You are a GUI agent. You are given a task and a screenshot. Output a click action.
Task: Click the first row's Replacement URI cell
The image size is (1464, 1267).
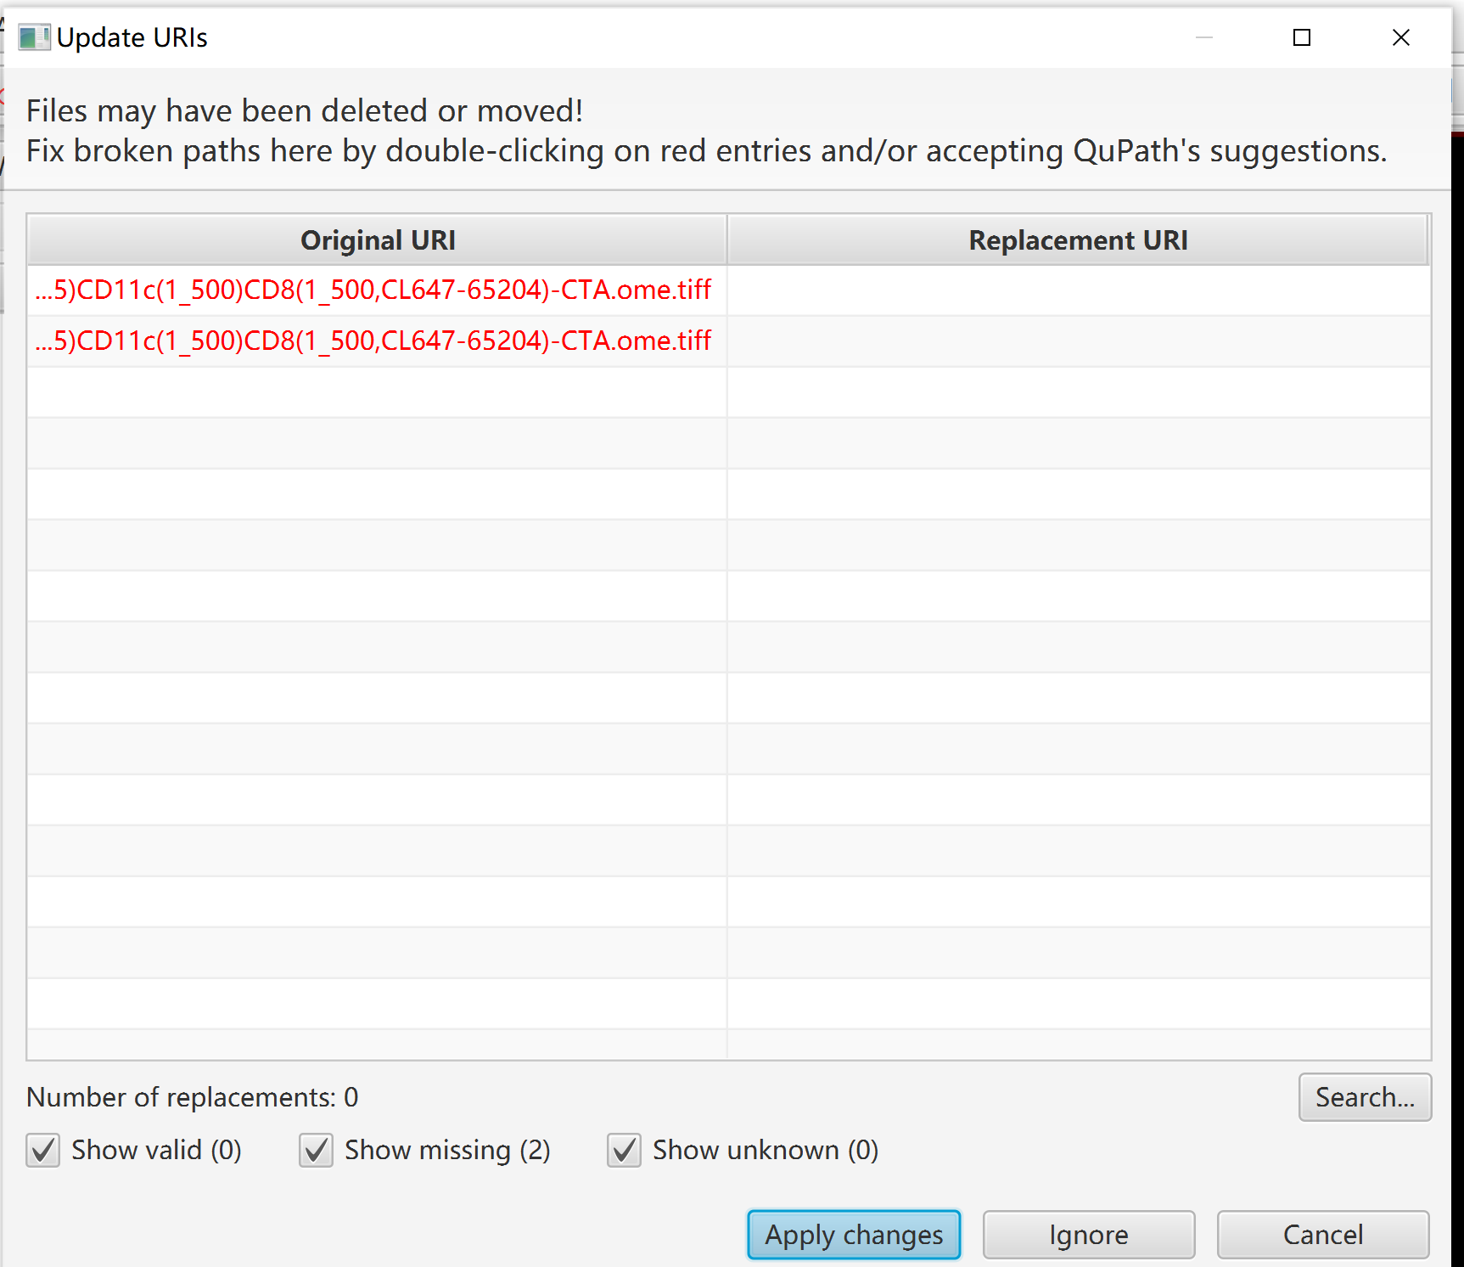(1077, 290)
